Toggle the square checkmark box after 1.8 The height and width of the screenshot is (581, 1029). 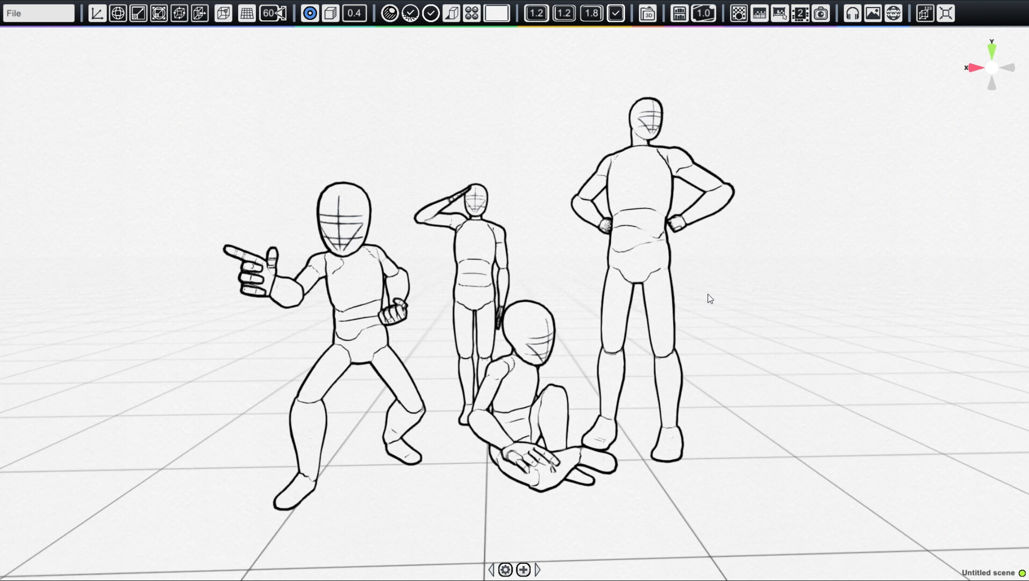[x=616, y=13]
